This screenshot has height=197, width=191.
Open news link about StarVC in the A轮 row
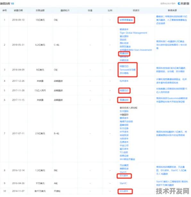[172, 183]
